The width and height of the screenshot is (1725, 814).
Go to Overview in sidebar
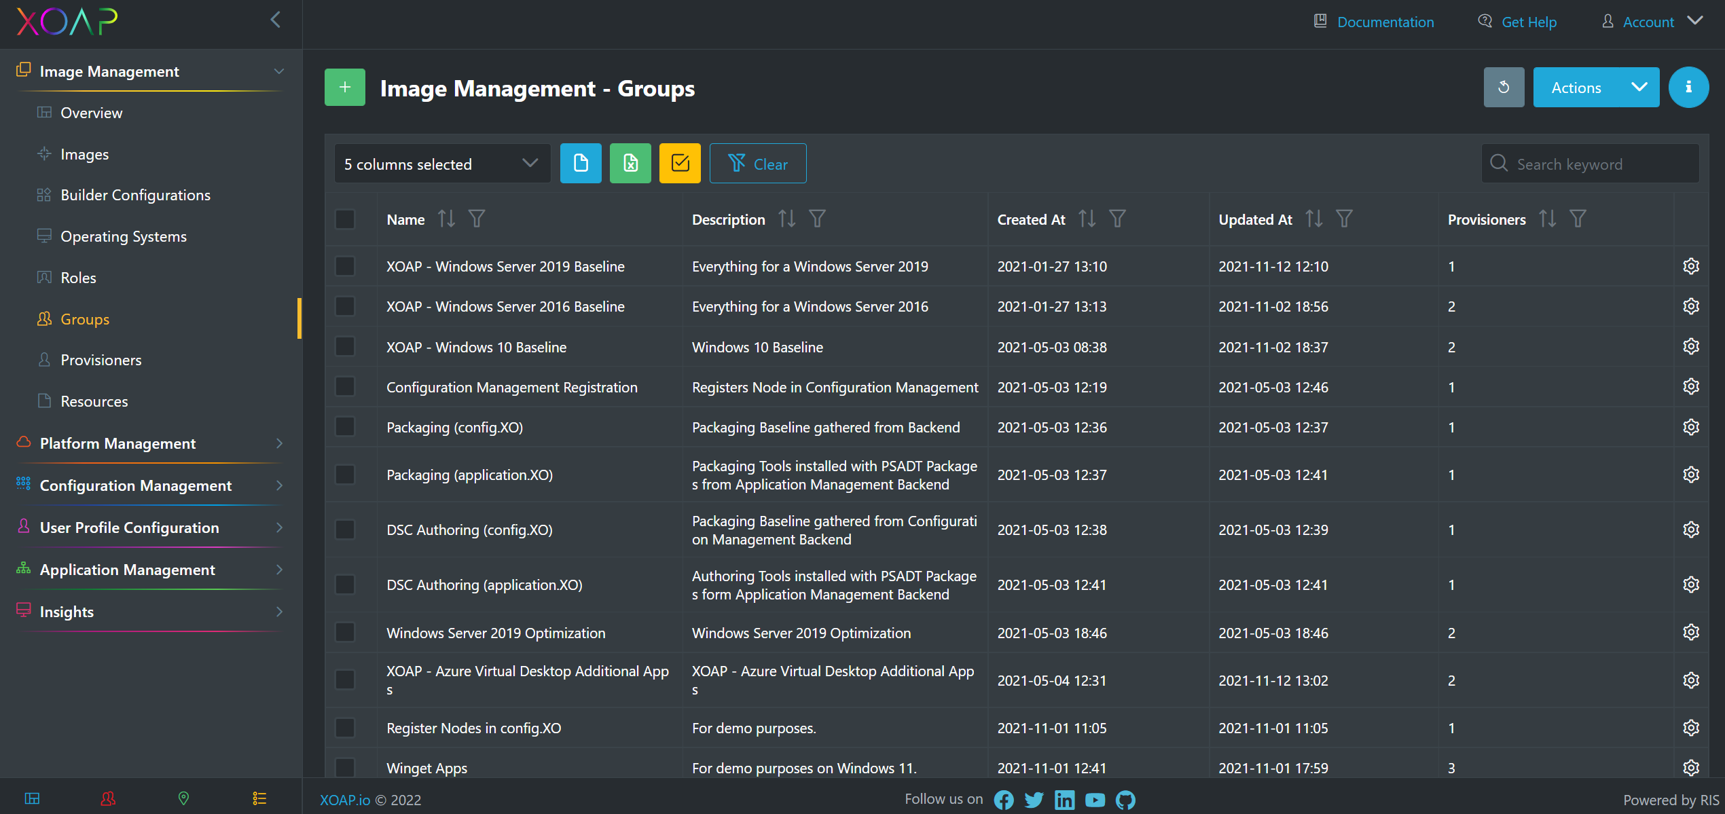tap(92, 113)
